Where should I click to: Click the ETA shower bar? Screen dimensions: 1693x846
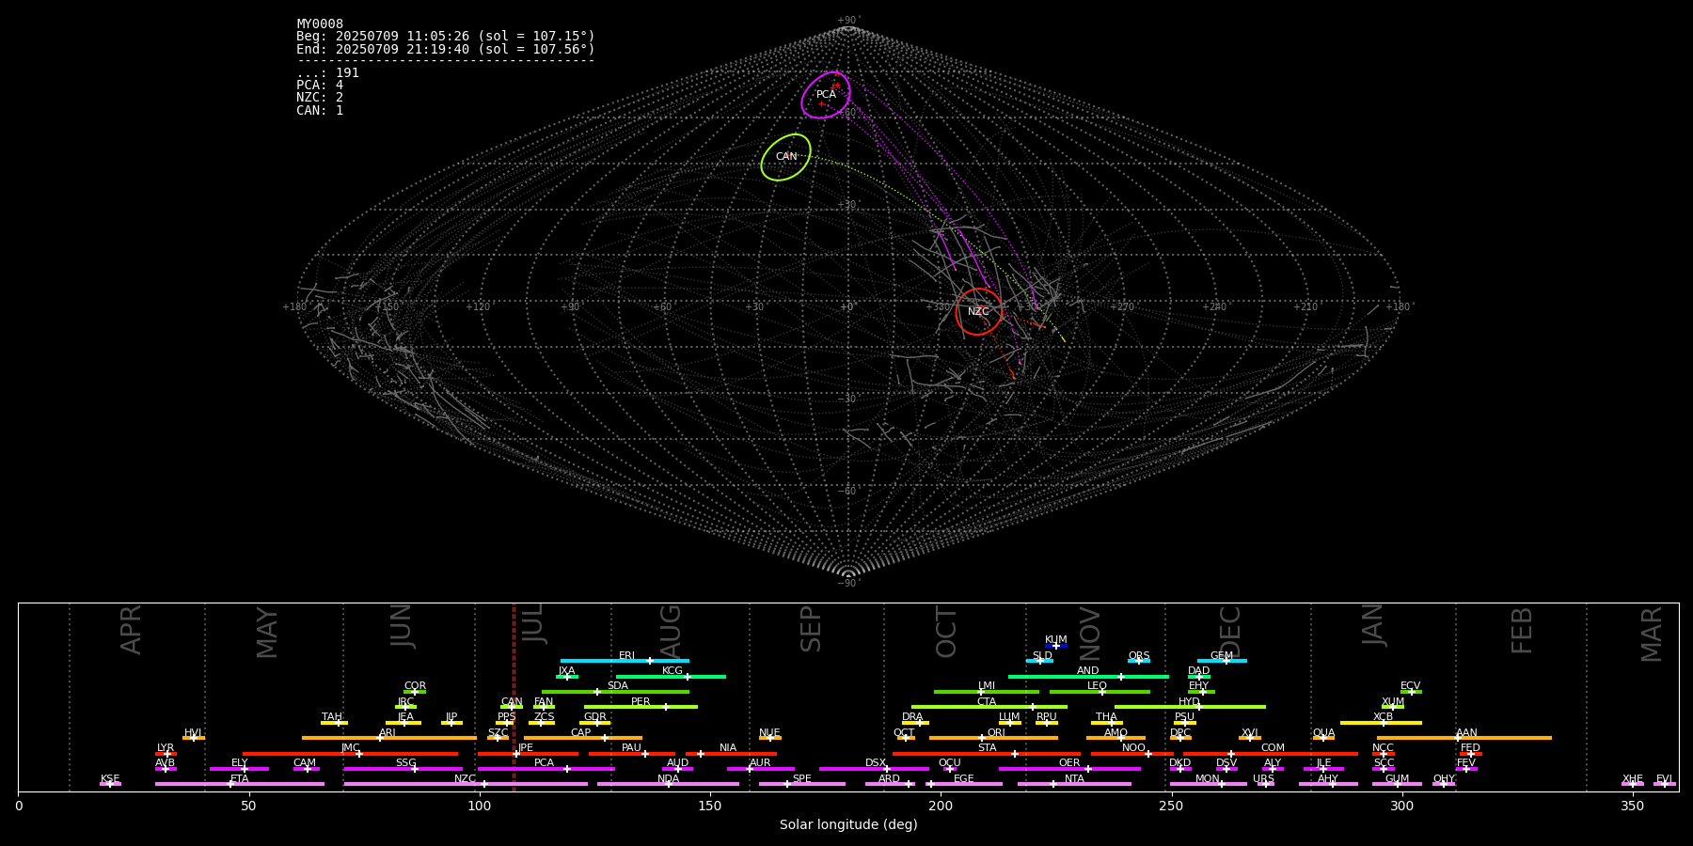pyautogui.click(x=240, y=784)
